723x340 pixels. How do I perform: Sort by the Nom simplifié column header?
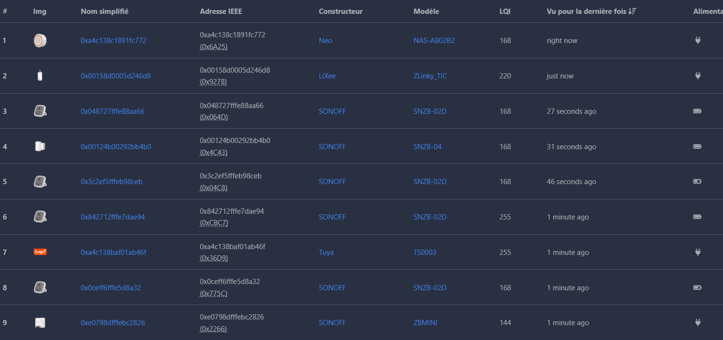click(x=104, y=11)
